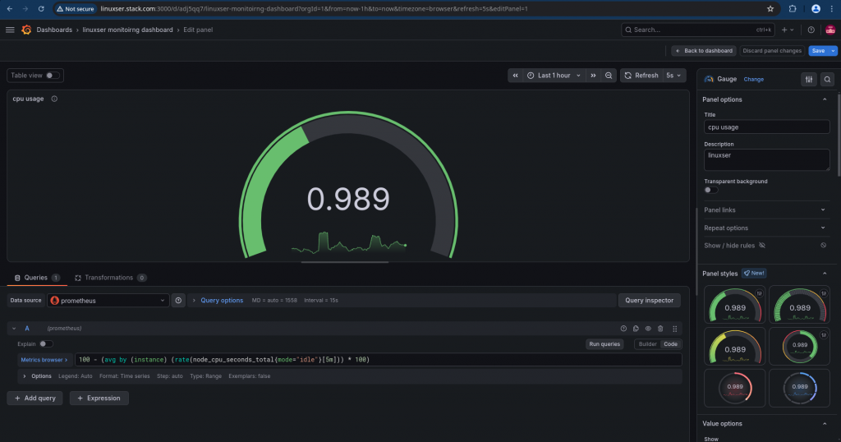This screenshot has height=442, width=841.
Task: Open the Save button dropdown arrow
Action: tap(833, 51)
